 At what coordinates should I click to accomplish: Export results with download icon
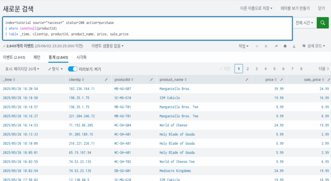pos(294,46)
